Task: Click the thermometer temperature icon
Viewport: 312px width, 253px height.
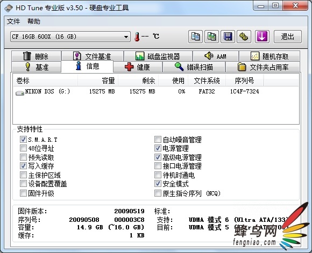Action: click(x=137, y=37)
